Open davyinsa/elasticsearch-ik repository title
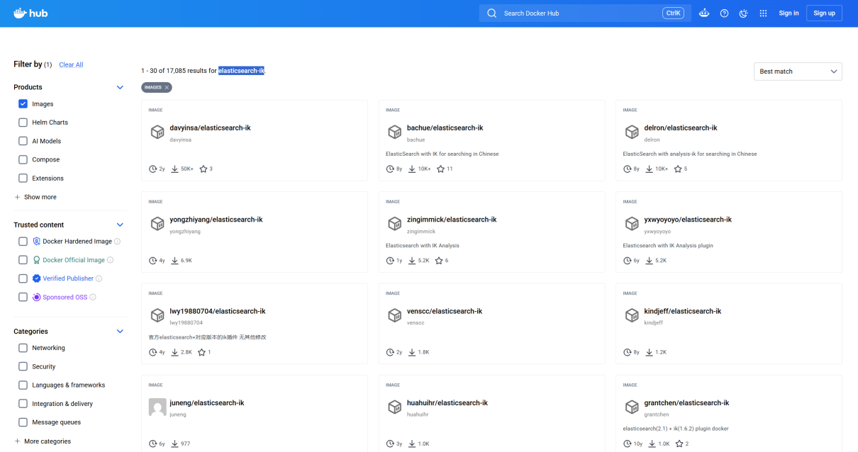858x452 pixels. tap(210, 128)
